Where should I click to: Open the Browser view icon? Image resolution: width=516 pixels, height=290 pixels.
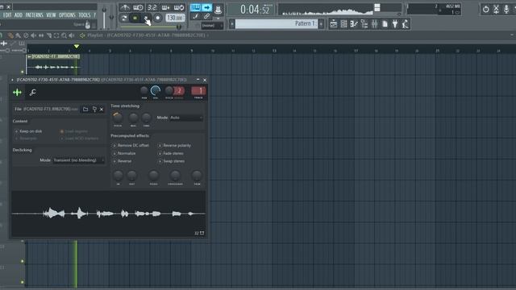(364, 23)
